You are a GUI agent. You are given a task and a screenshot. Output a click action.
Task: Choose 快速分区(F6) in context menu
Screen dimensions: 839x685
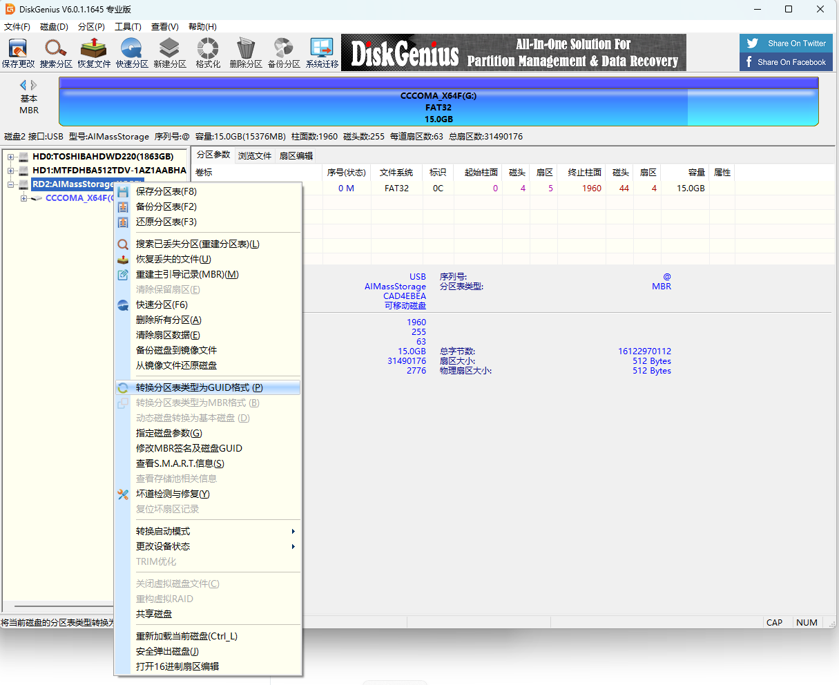point(208,305)
